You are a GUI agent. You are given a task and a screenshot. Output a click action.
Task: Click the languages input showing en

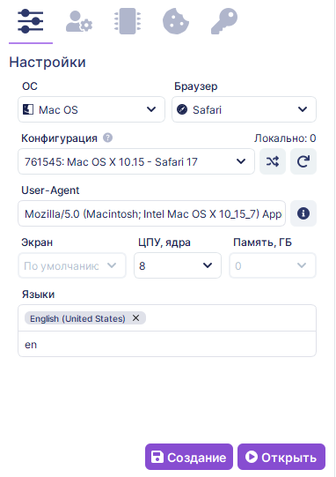[x=167, y=345]
